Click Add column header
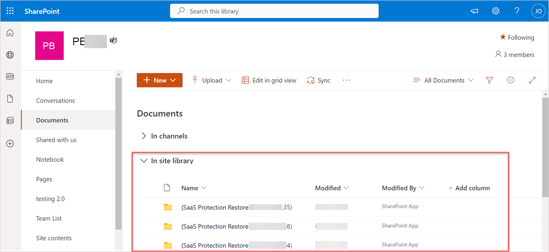The width and height of the screenshot is (549, 252). 469,188
